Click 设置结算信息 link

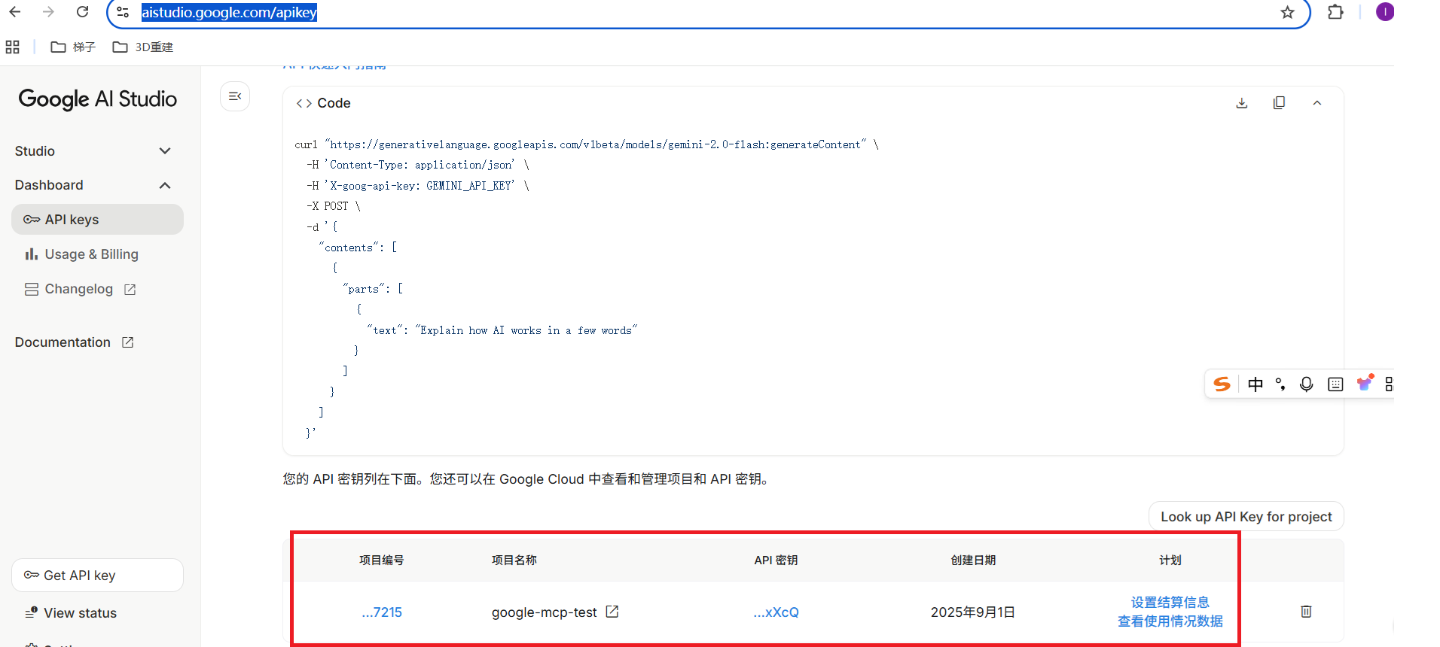(x=1170, y=603)
